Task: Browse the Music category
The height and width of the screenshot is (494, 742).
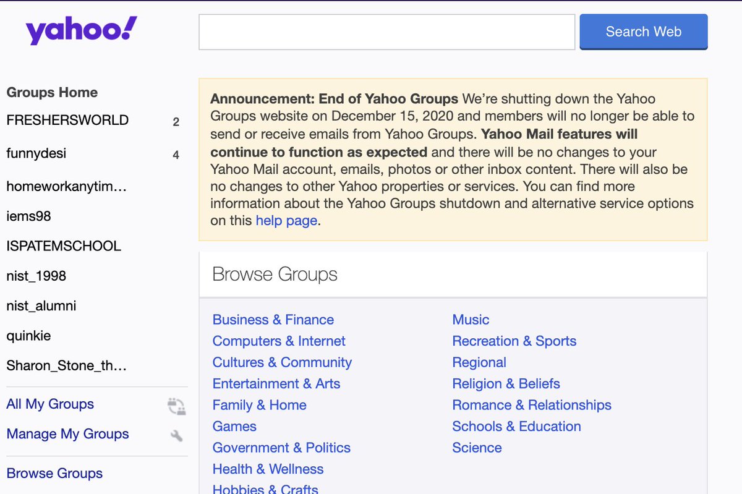Action: 471,320
